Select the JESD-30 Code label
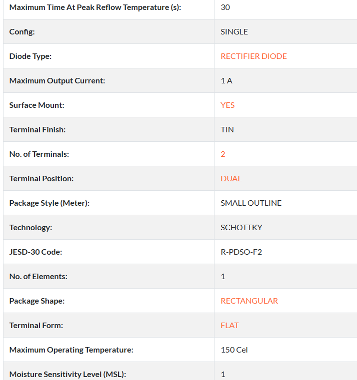 35,252
